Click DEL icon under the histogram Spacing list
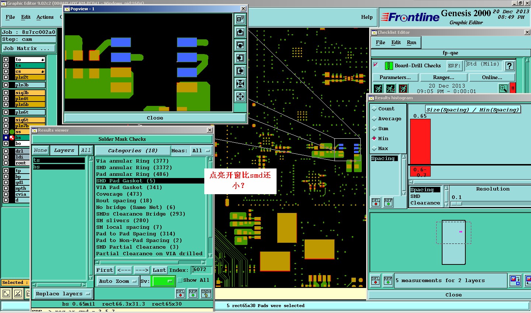The height and width of the screenshot is (313, 531). point(376,202)
